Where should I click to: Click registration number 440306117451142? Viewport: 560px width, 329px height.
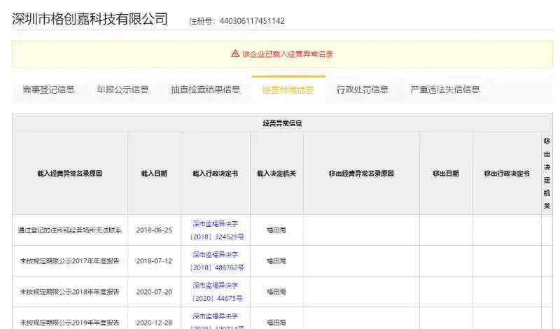[x=252, y=21]
